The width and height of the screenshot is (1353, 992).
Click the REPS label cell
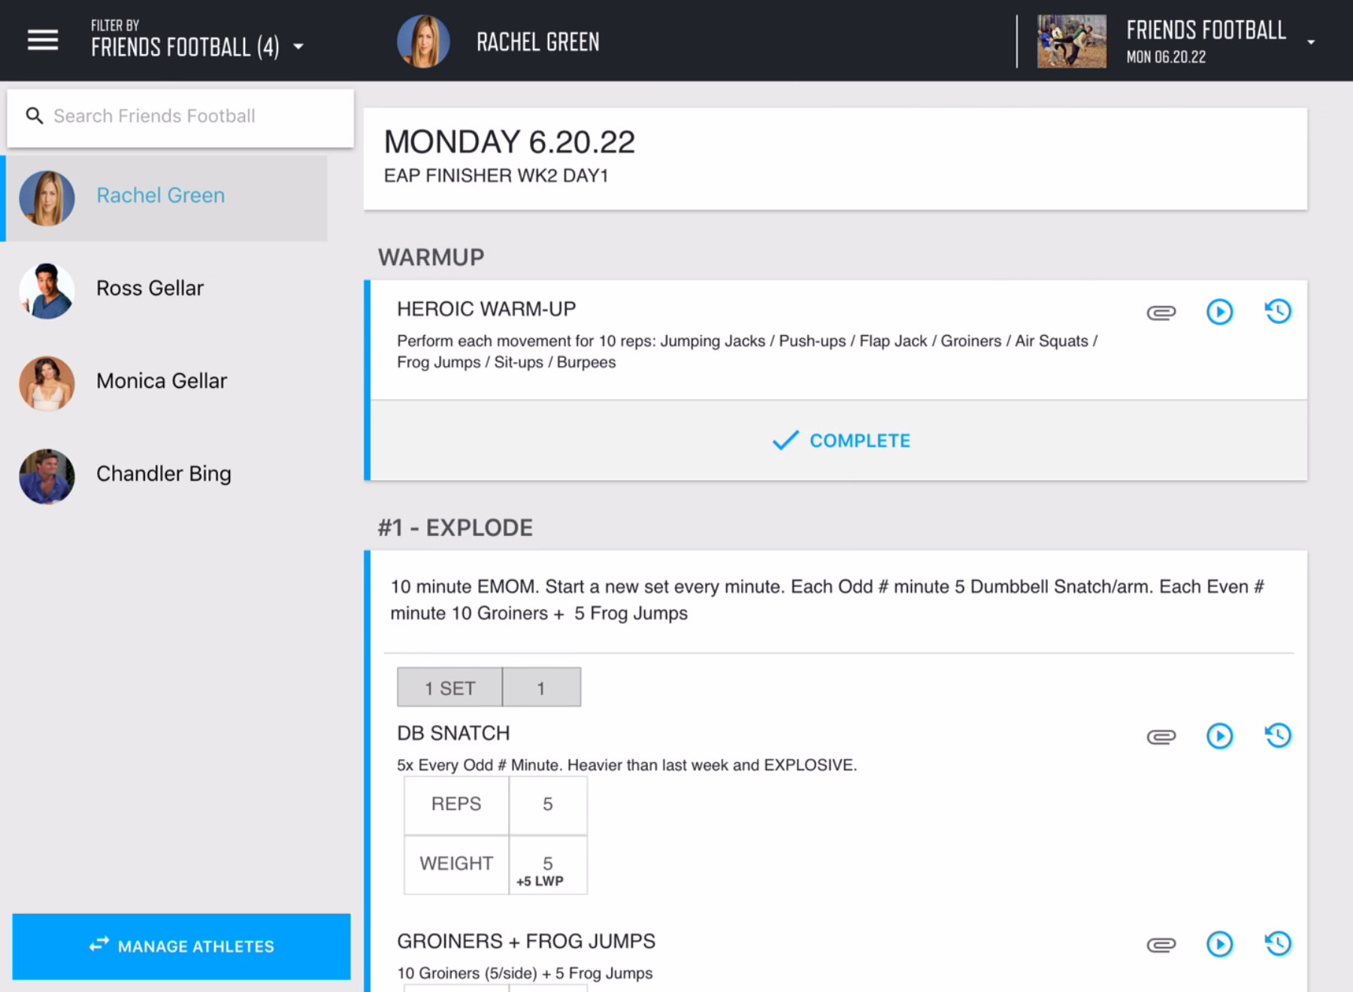pyautogui.click(x=456, y=805)
